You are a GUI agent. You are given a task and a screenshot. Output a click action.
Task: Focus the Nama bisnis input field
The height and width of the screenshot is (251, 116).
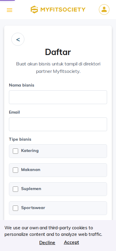click(x=58, y=97)
